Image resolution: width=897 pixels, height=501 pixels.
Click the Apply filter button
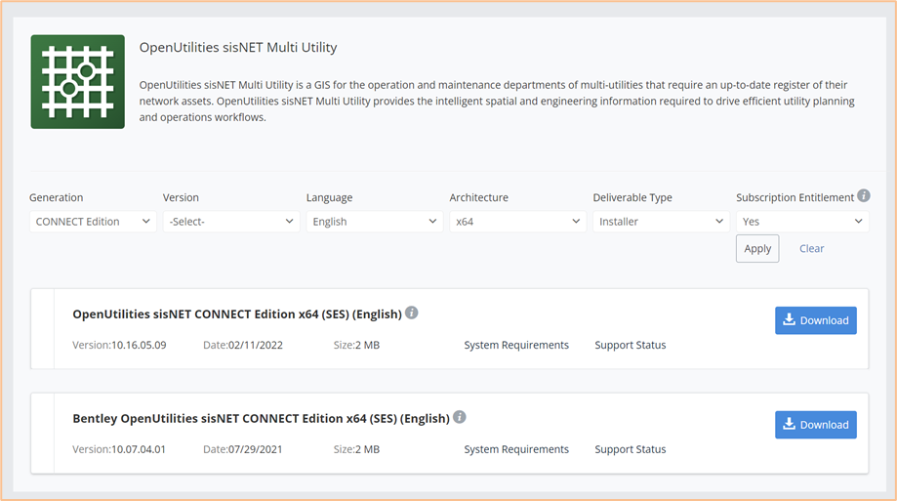point(757,248)
